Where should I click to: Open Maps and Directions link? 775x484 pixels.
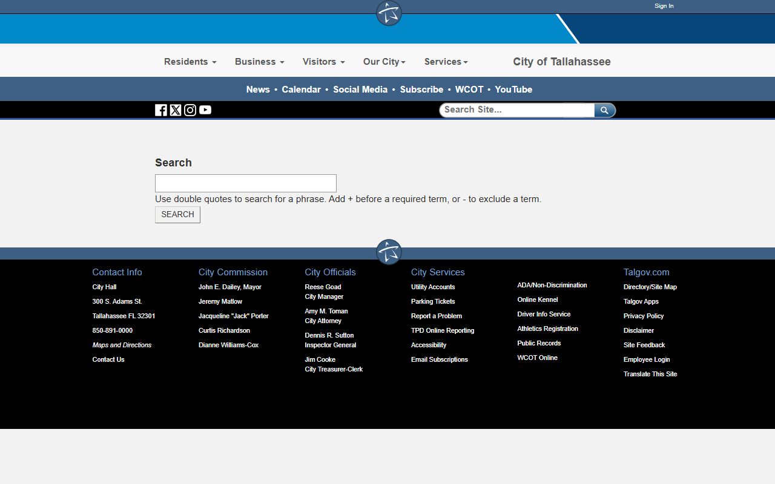pos(122,345)
